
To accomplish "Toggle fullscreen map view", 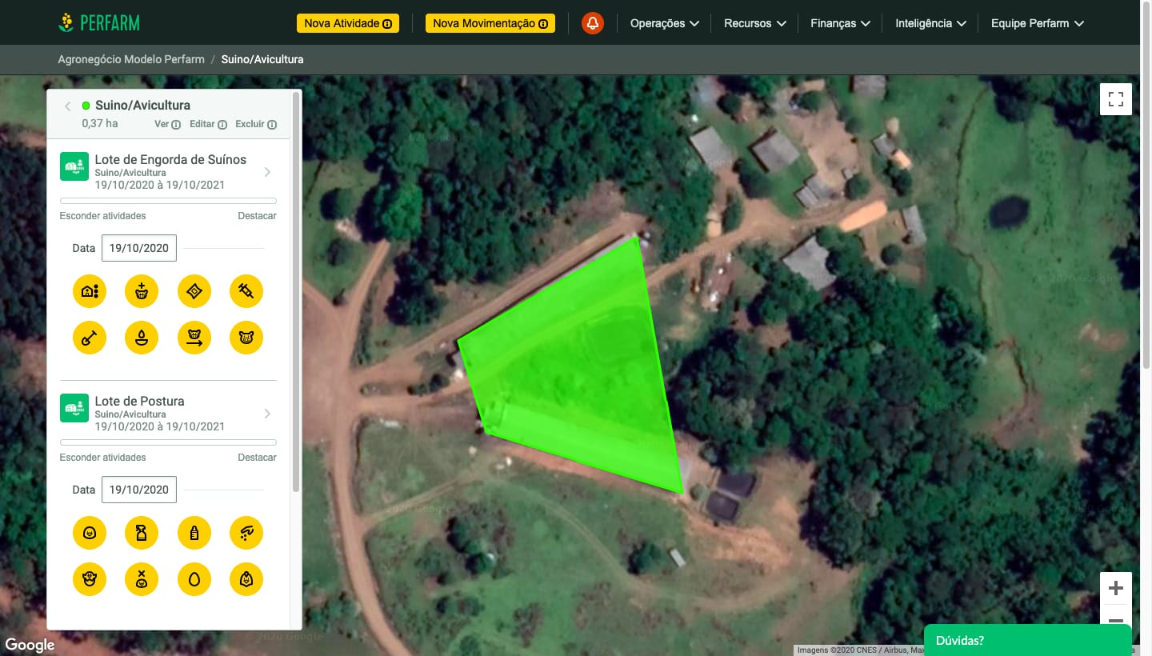I will [x=1115, y=99].
